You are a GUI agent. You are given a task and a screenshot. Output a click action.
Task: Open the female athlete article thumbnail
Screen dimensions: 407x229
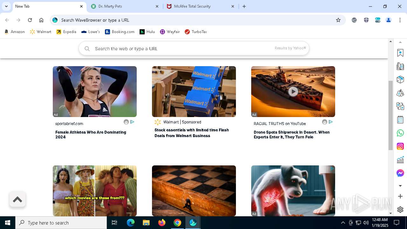click(95, 92)
